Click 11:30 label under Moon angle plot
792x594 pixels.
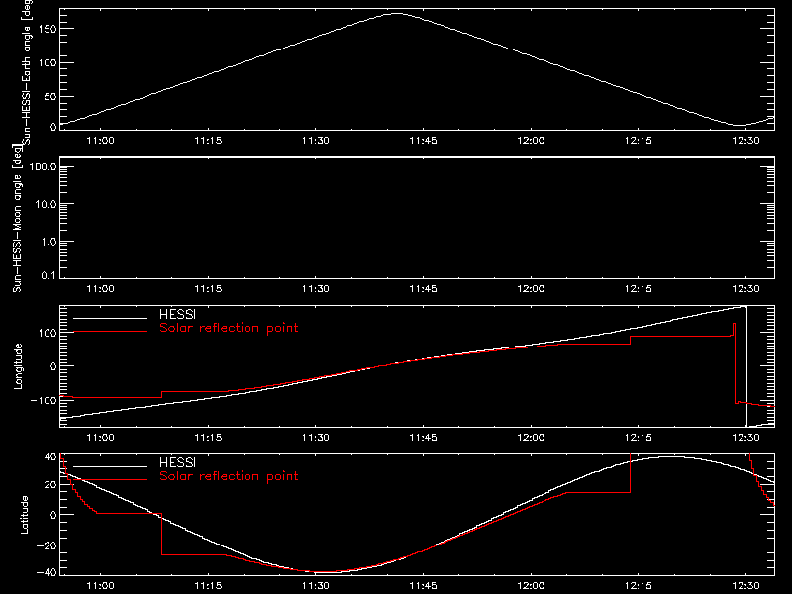coord(316,289)
